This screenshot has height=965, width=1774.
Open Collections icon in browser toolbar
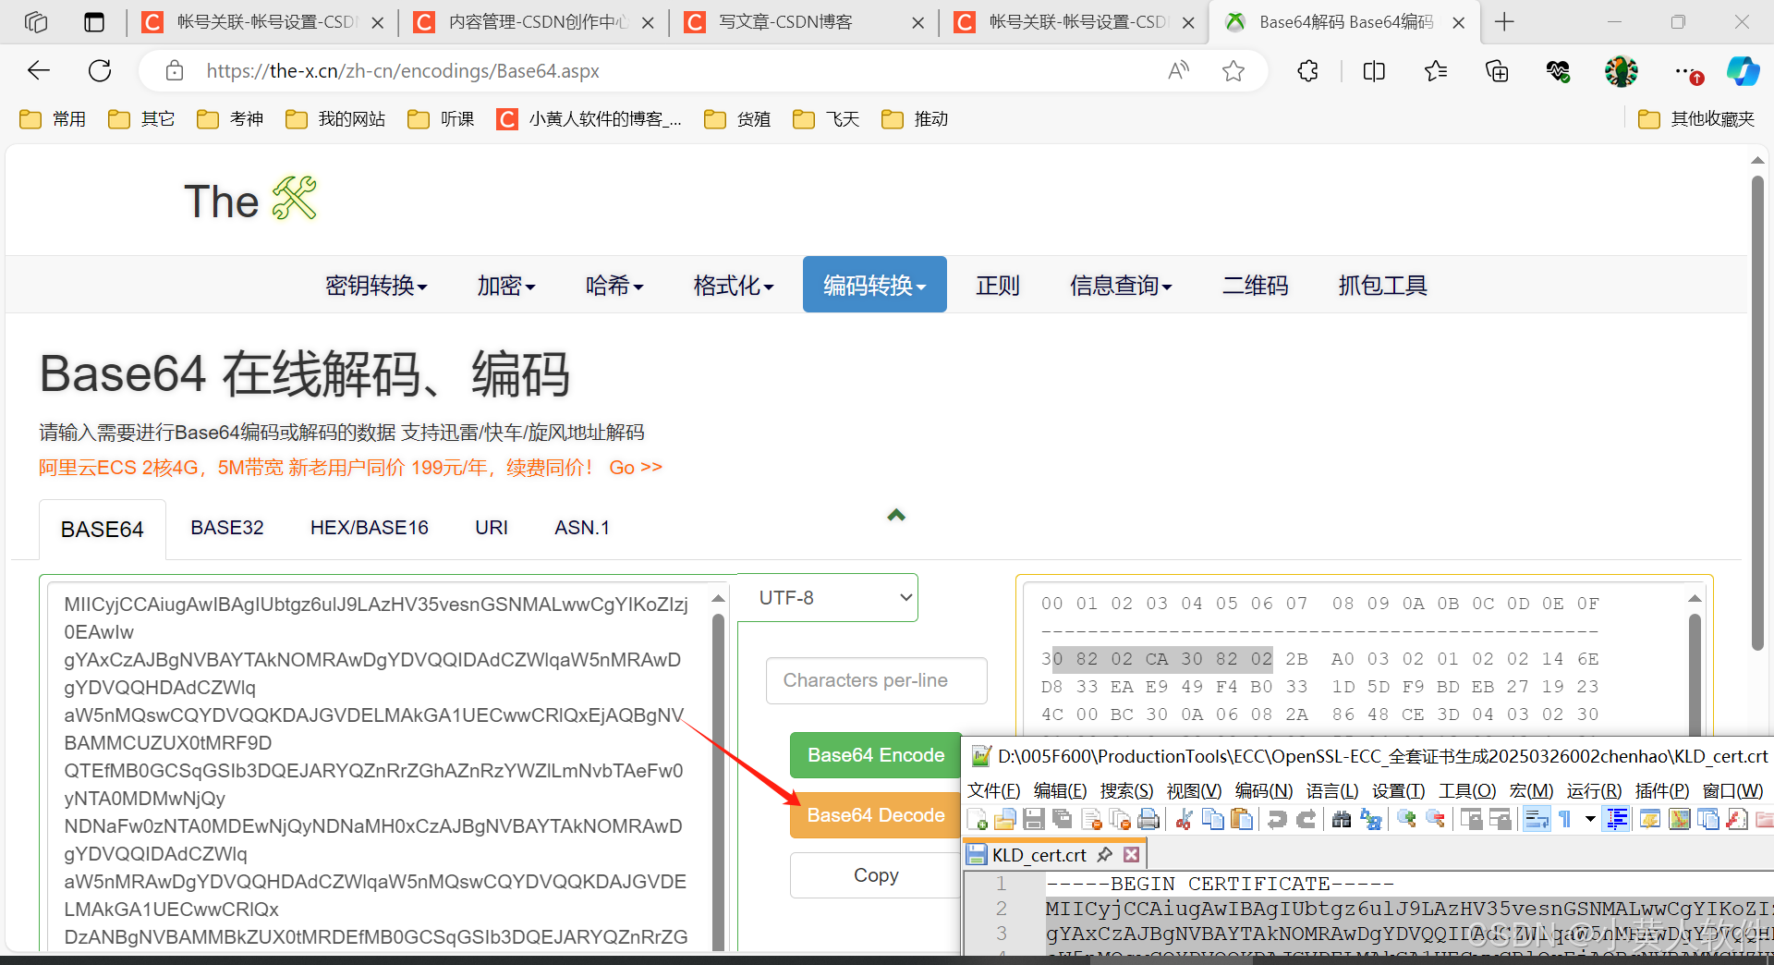[x=1497, y=70]
